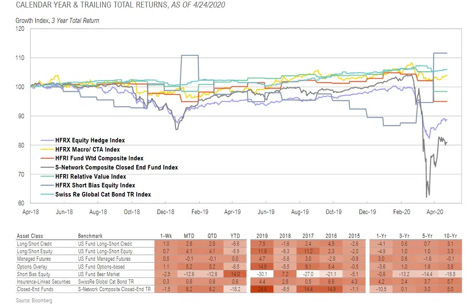
Task: Select the 1-Wk column header
Action: click(166, 236)
